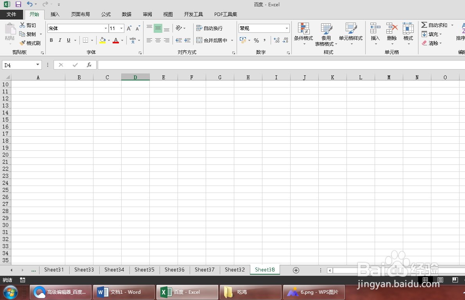Click the text orientation icon

(179, 28)
